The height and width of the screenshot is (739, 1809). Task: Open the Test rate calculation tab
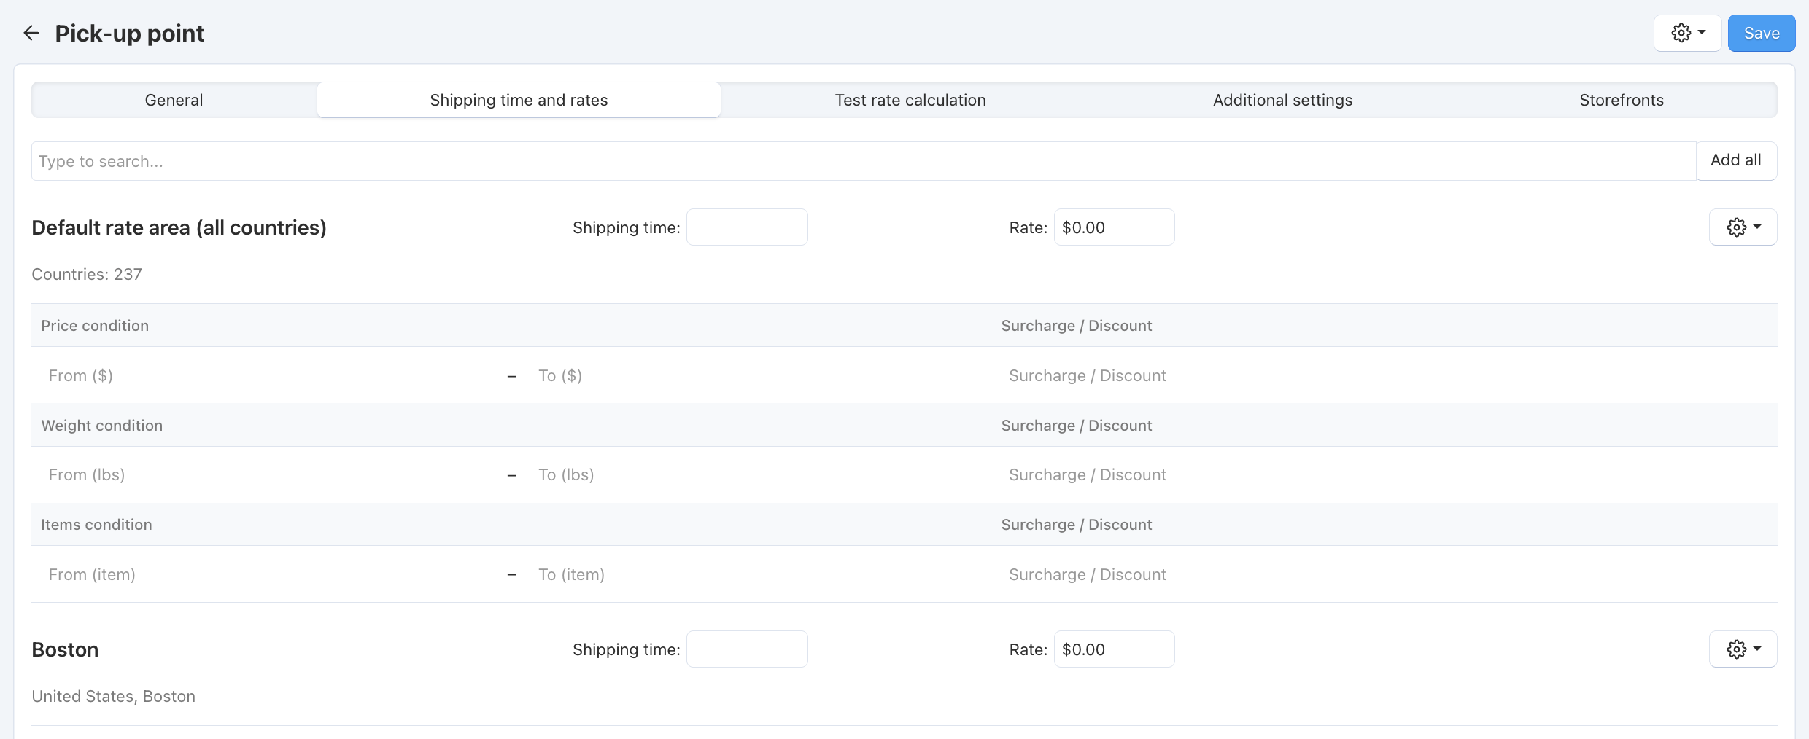[x=910, y=100]
